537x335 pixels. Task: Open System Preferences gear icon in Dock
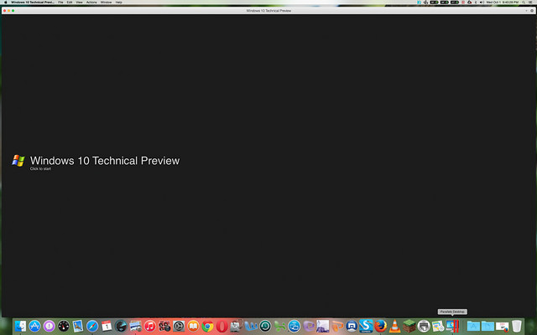click(x=179, y=326)
